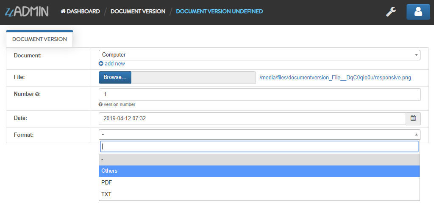Select Others format option

(x=259, y=171)
